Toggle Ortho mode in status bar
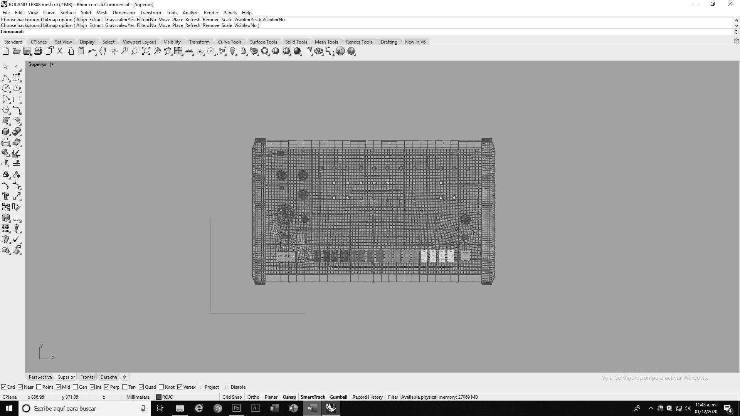The image size is (740, 416). pyautogui.click(x=253, y=397)
